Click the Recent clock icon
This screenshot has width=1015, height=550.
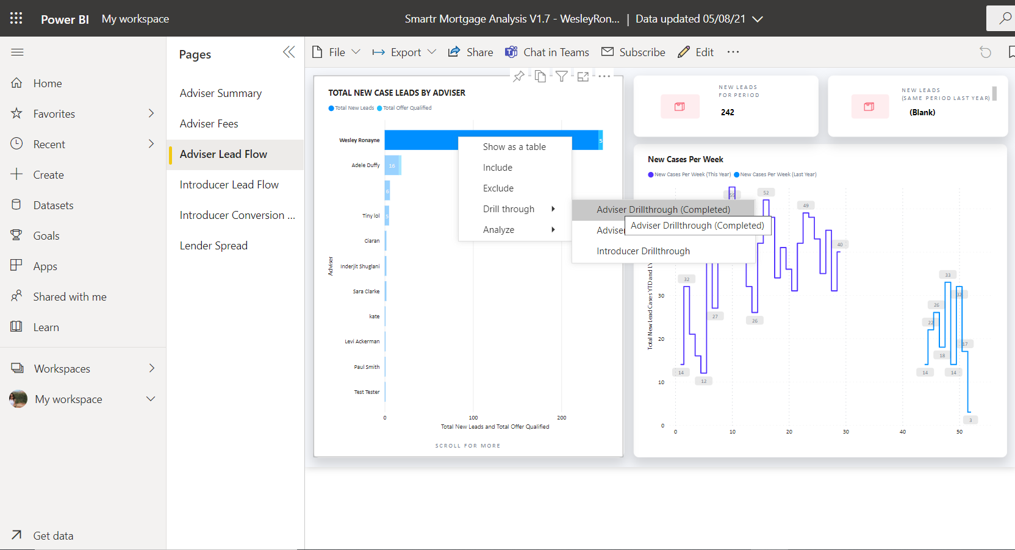coord(16,144)
